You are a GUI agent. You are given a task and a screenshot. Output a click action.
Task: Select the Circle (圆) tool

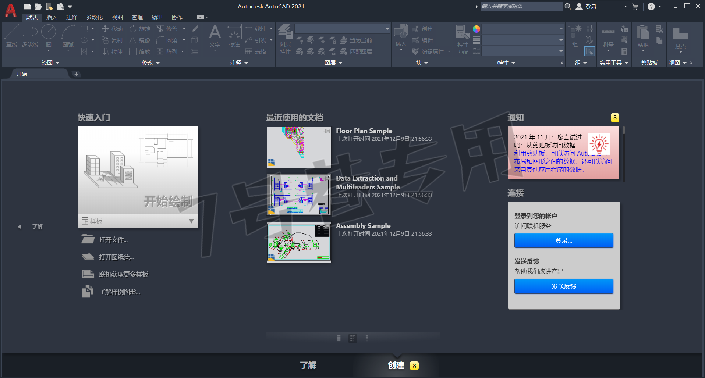coord(49,36)
